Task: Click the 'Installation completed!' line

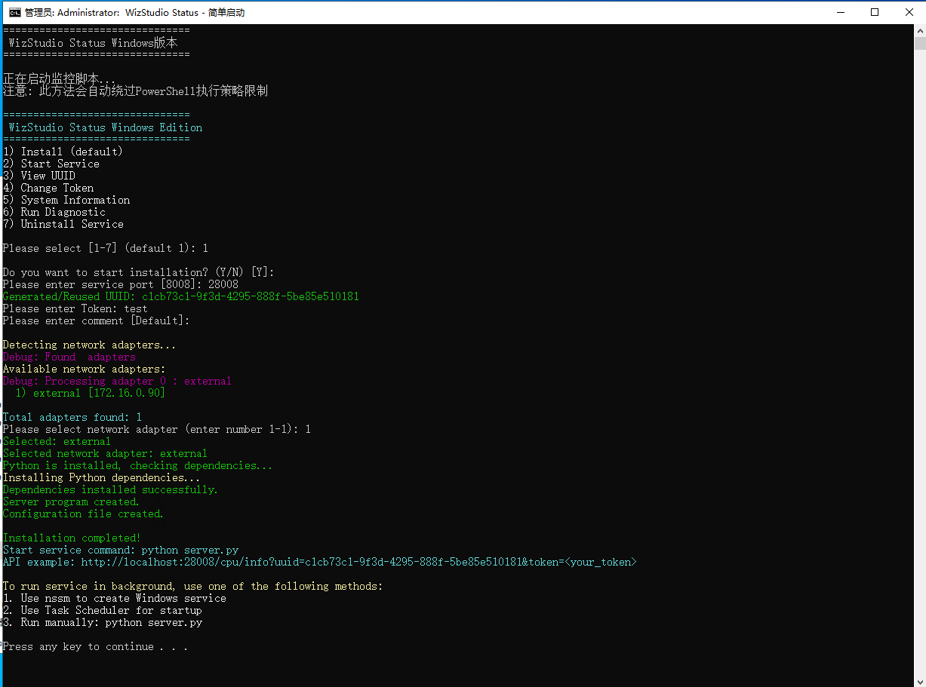Action: (x=72, y=538)
